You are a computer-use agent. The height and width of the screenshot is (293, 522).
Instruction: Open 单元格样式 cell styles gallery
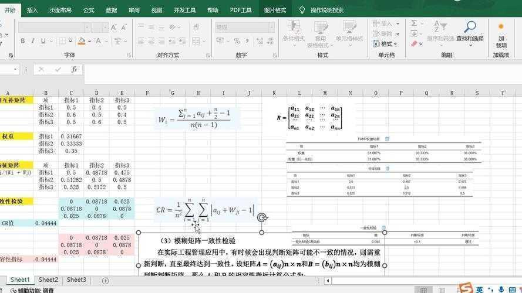click(349, 33)
